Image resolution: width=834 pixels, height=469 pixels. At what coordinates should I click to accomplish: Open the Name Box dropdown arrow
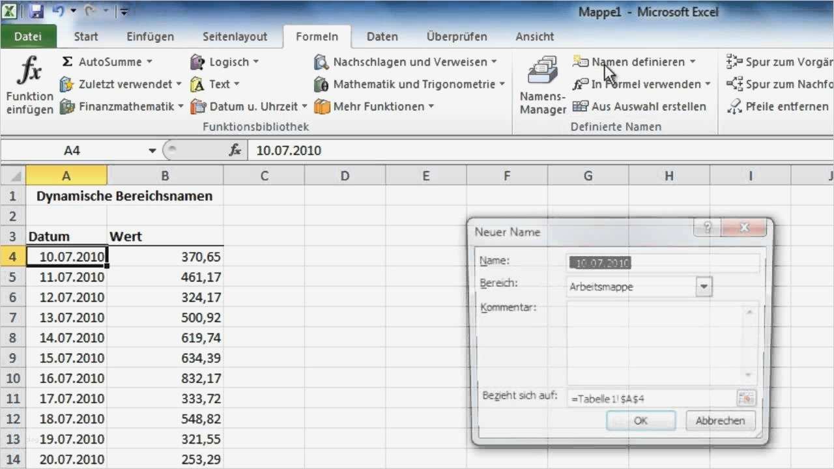(152, 150)
